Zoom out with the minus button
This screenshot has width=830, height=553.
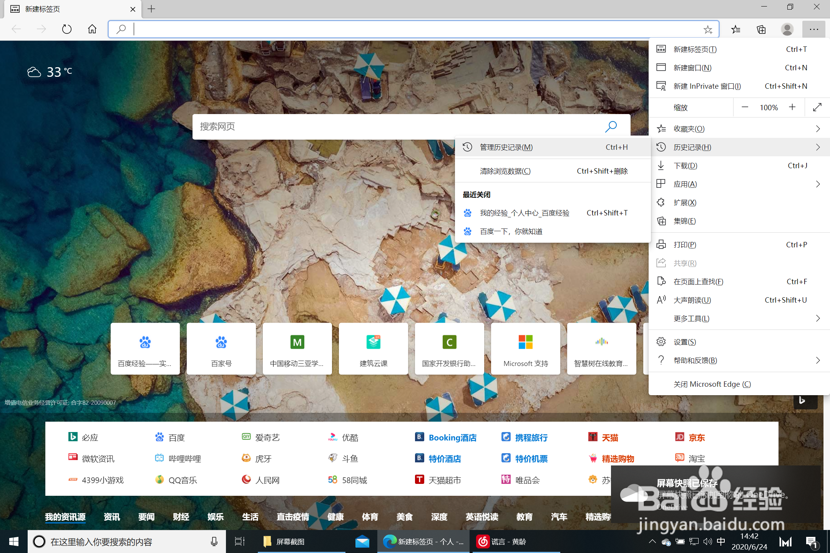745,108
